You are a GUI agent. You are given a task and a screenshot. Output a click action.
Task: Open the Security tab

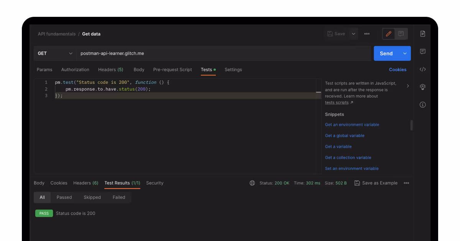[155, 183]
